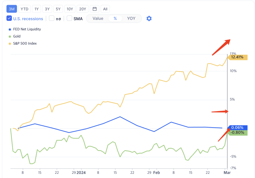The width and height of the screenshot is (255, 178).
Task: Switch to 1Y time range
Action: 37,9
